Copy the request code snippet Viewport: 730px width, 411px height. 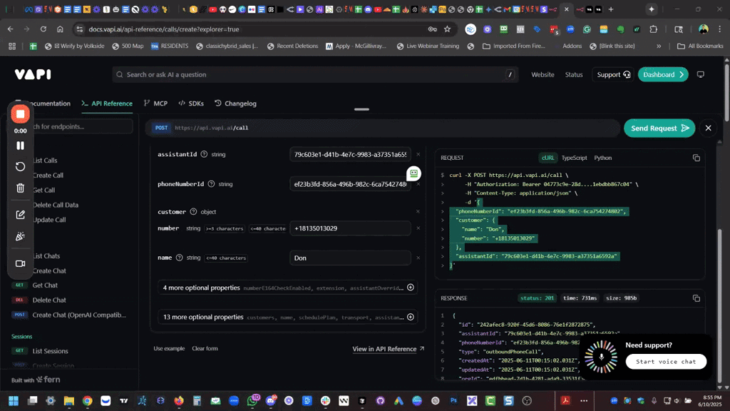click(696, 158)
